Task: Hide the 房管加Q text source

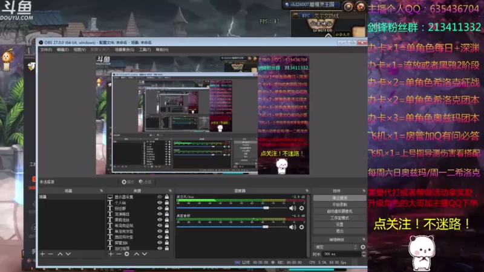Action: [160, 242]
